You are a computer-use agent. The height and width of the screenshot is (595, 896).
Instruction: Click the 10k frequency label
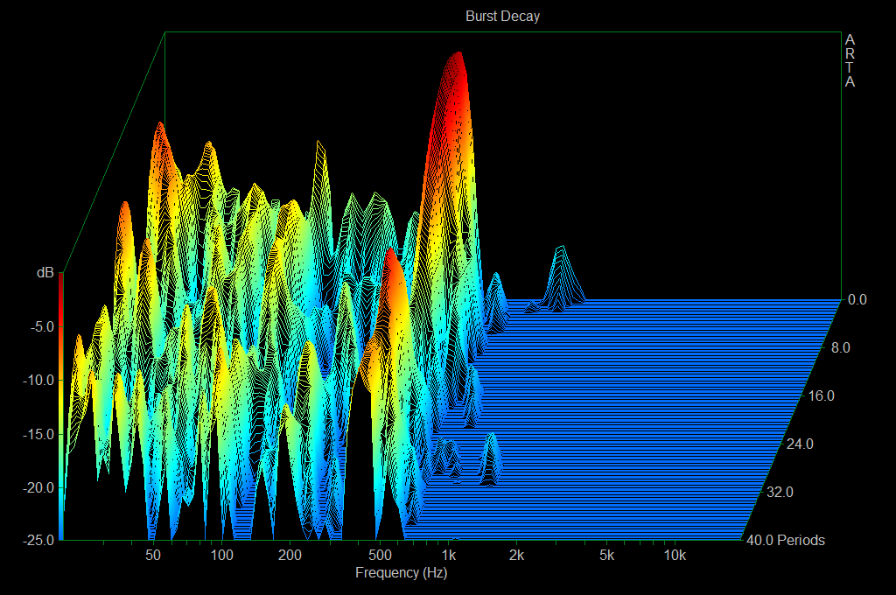(x=675, y=555)
